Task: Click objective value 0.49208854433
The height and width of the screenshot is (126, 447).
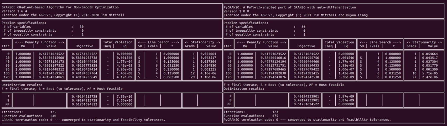Action: click(x=306, y=66)
